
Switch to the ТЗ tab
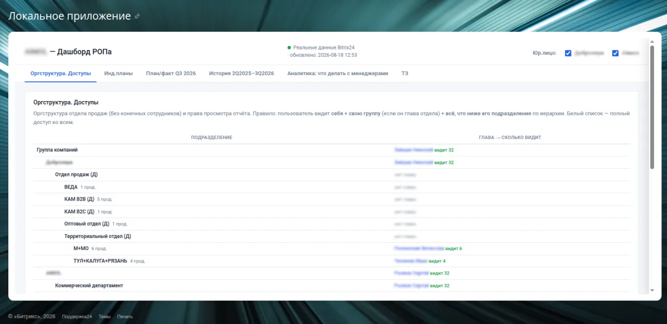pos(405,73)
